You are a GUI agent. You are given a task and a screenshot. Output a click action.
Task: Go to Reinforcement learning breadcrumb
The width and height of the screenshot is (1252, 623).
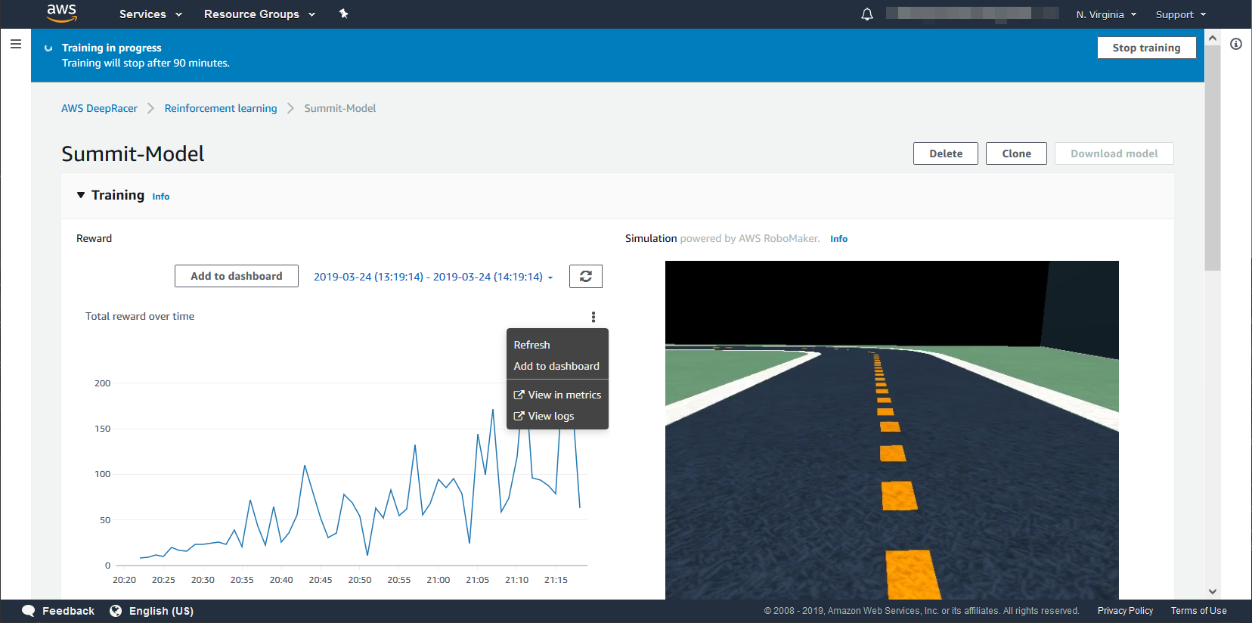coord(221,108)
